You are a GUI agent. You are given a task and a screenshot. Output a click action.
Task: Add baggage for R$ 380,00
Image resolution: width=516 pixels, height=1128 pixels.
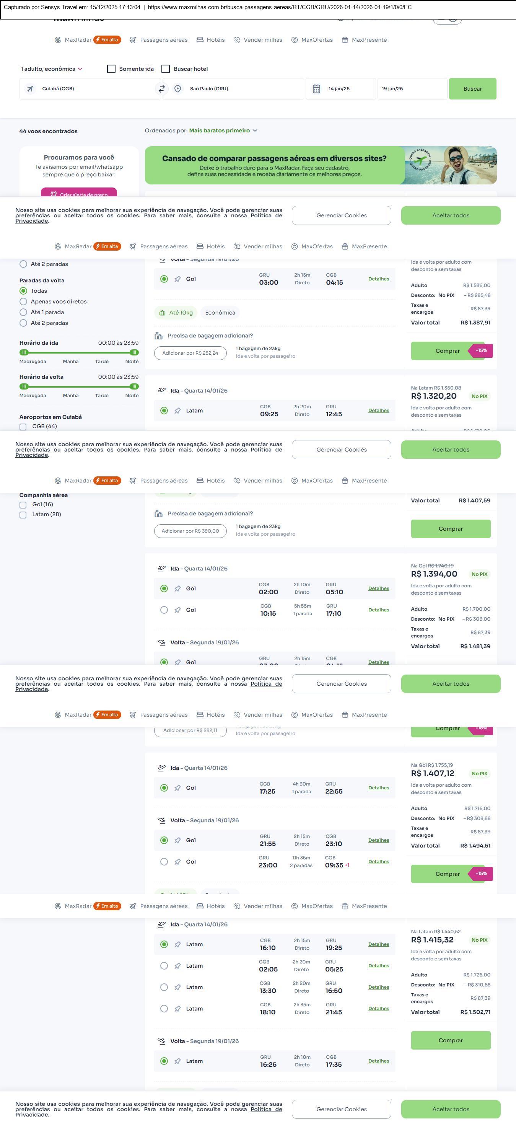click(x=190, y=531)
